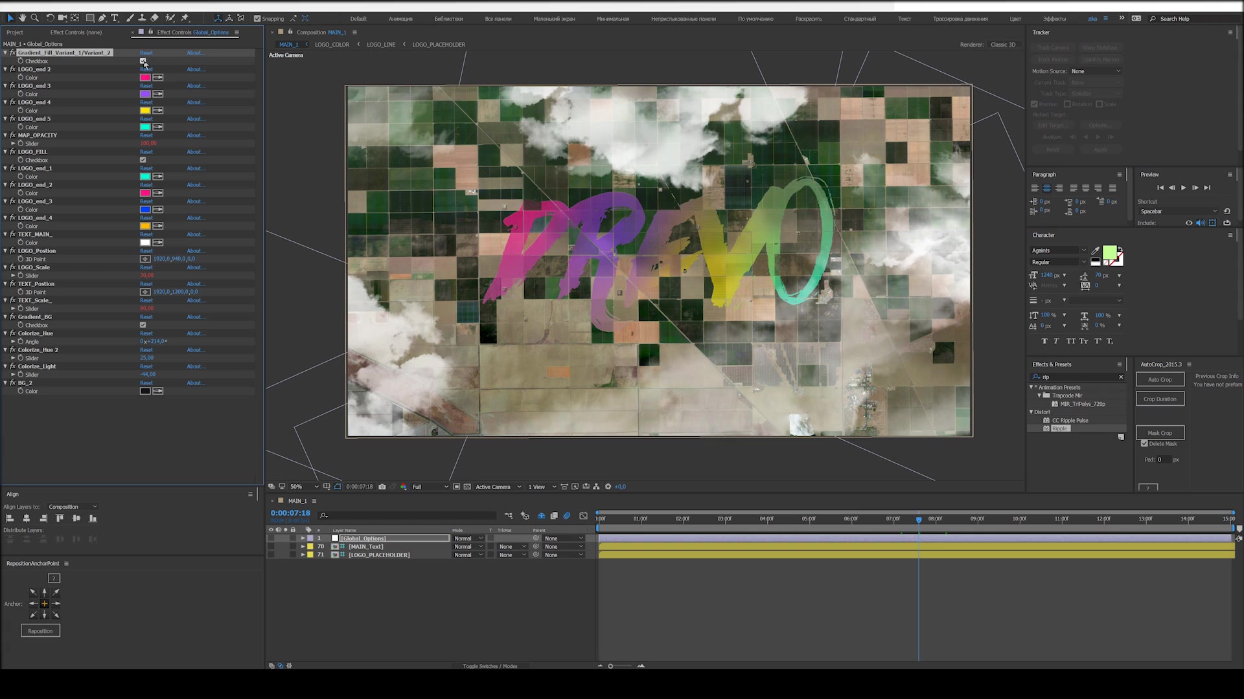Click the Auto Crop button

(x=1159, y=380)
